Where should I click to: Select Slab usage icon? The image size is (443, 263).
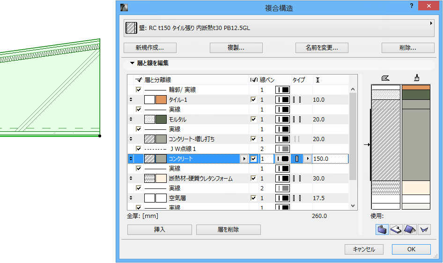point(396,229)
